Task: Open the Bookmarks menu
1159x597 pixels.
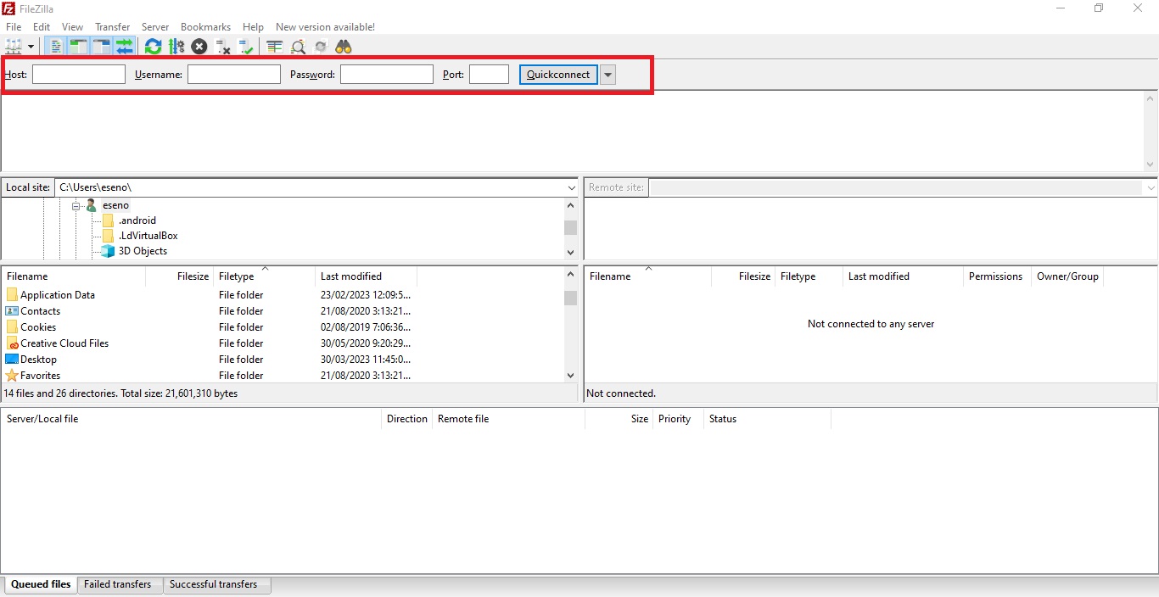Action: click(205, 27)
